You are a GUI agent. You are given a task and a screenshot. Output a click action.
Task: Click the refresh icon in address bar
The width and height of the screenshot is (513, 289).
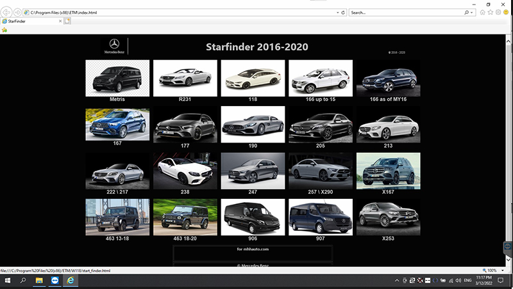(343, 12)
